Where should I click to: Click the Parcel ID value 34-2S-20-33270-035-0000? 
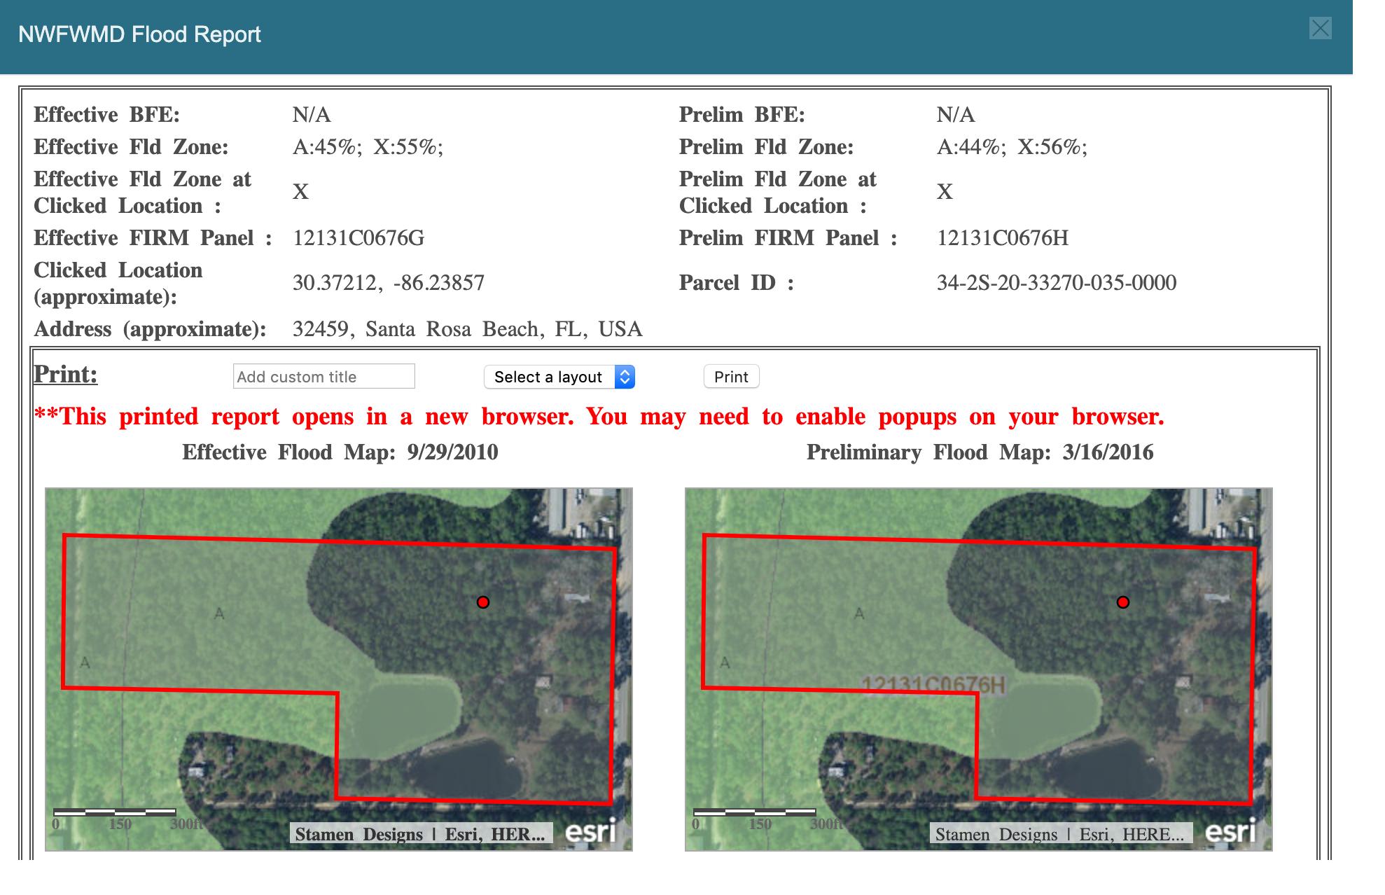point(1056,283)
